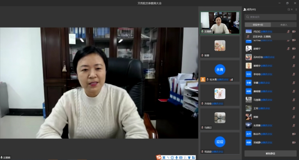Select member 百年好合 in the list

tap(271, 57)
